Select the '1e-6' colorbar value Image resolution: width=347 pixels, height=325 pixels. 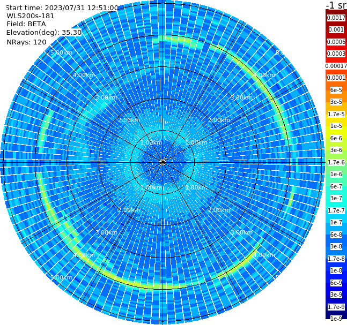coord(336,174)
